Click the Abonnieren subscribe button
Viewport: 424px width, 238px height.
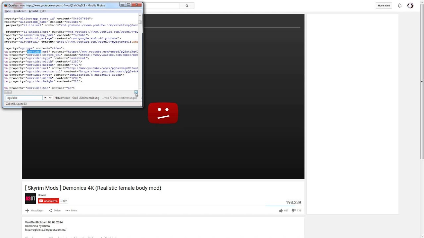pos(48,201)
